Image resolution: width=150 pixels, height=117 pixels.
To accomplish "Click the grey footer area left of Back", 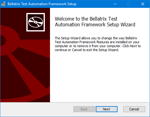I will (x=37, y=109).
